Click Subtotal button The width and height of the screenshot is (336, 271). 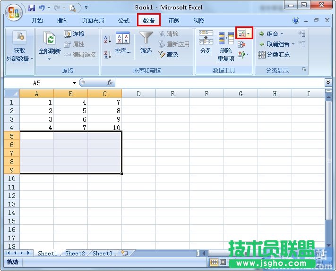pyautogui.click(x=274, y=55)
